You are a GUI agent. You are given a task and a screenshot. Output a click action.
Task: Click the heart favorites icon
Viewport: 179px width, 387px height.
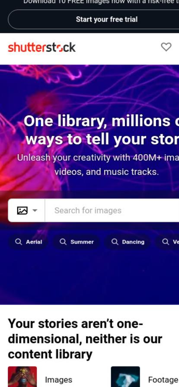(x=166, y=47)
